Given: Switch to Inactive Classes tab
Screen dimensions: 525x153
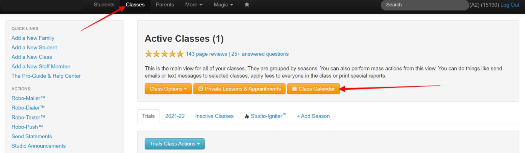Looking at the screenshot, I should (214, 116).
